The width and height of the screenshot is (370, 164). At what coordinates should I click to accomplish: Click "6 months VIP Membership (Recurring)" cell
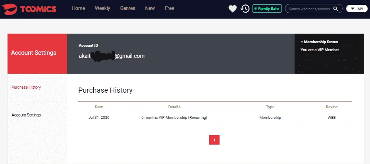tap(174, 117)
